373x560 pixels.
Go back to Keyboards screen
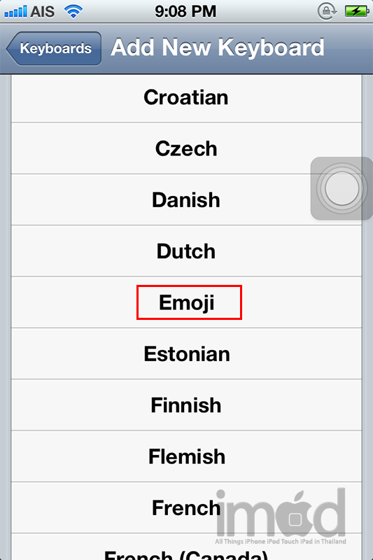(54, 48)
